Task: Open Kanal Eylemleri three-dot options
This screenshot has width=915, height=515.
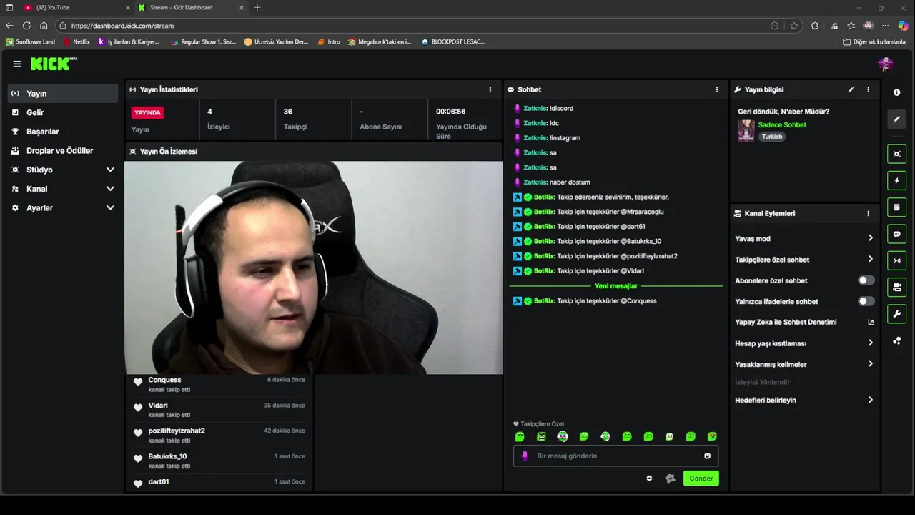Action: click(x=869, y=213)
